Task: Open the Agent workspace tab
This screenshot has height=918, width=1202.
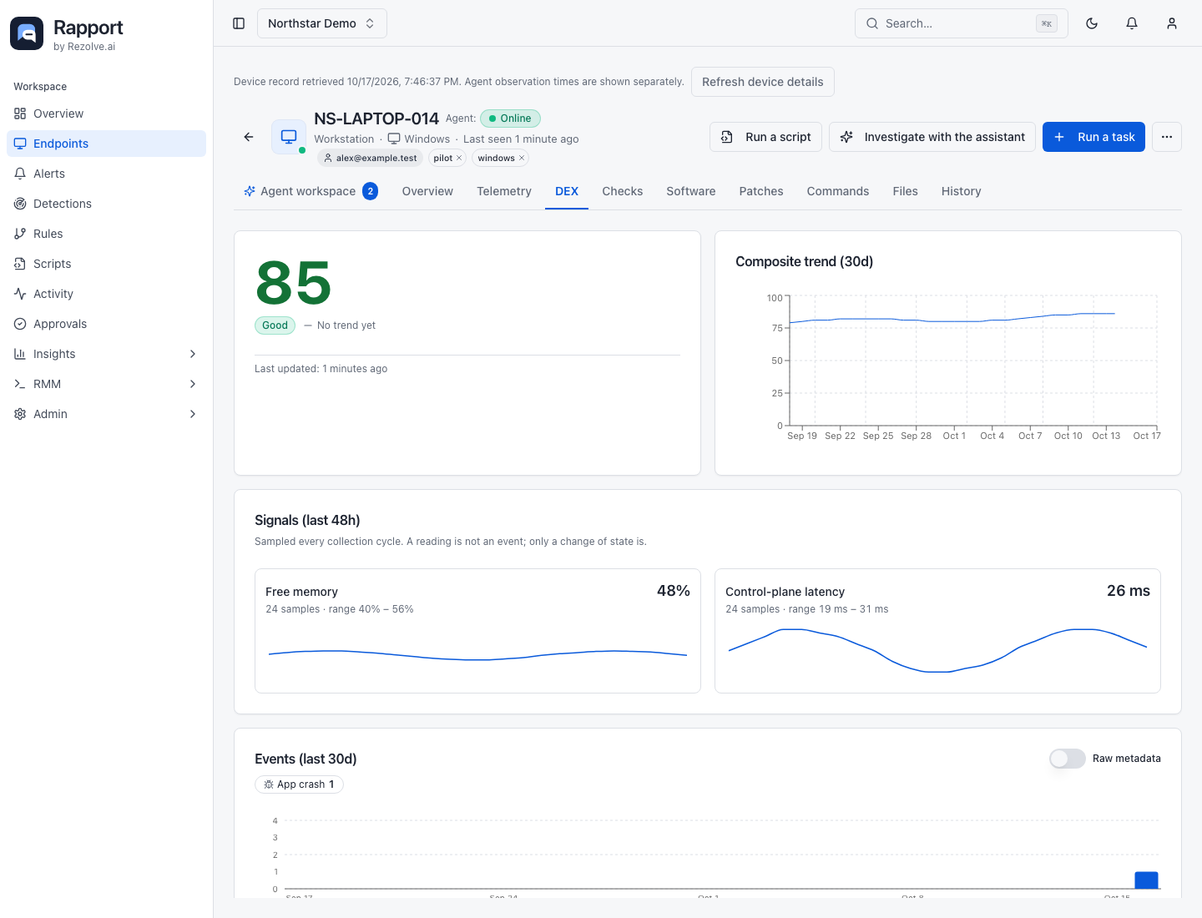Action: point(311,191)
